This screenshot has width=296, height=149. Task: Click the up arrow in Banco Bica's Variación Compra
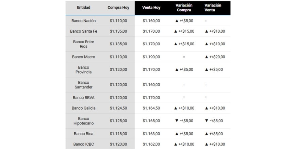[x=177, y=134]
